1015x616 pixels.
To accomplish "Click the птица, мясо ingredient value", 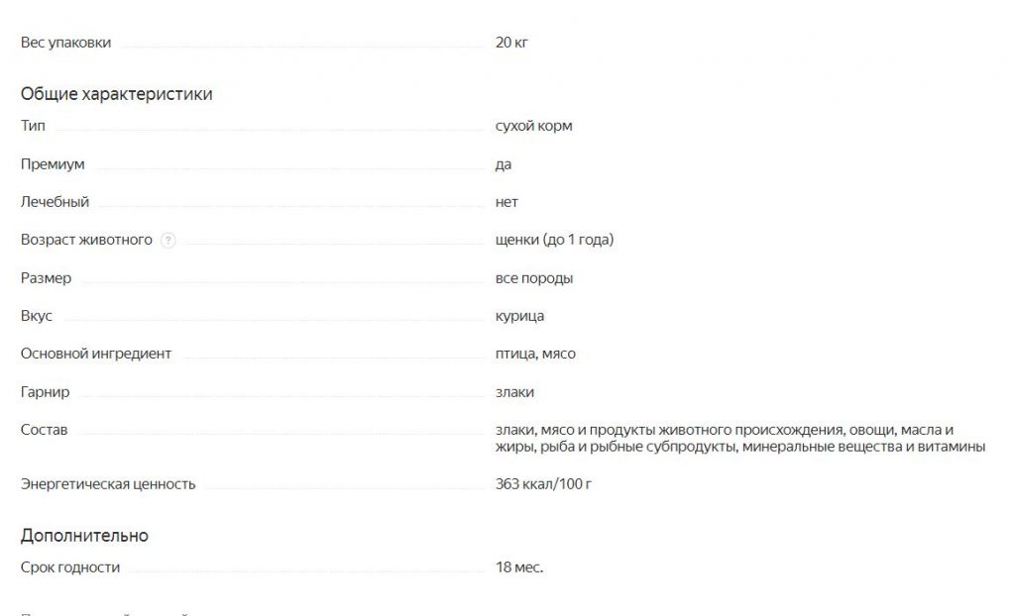I will click(x=535, y=354).
